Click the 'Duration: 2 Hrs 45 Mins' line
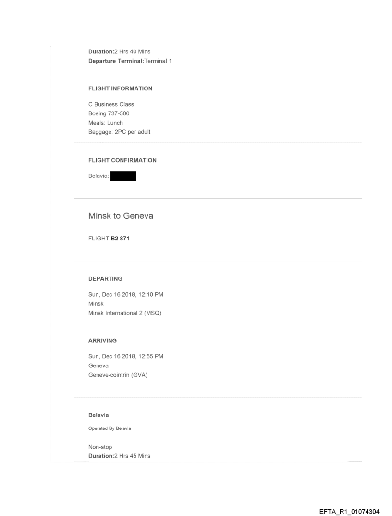Image resolution: width=392 pixels, height=516 pixels. coord(119,455)
